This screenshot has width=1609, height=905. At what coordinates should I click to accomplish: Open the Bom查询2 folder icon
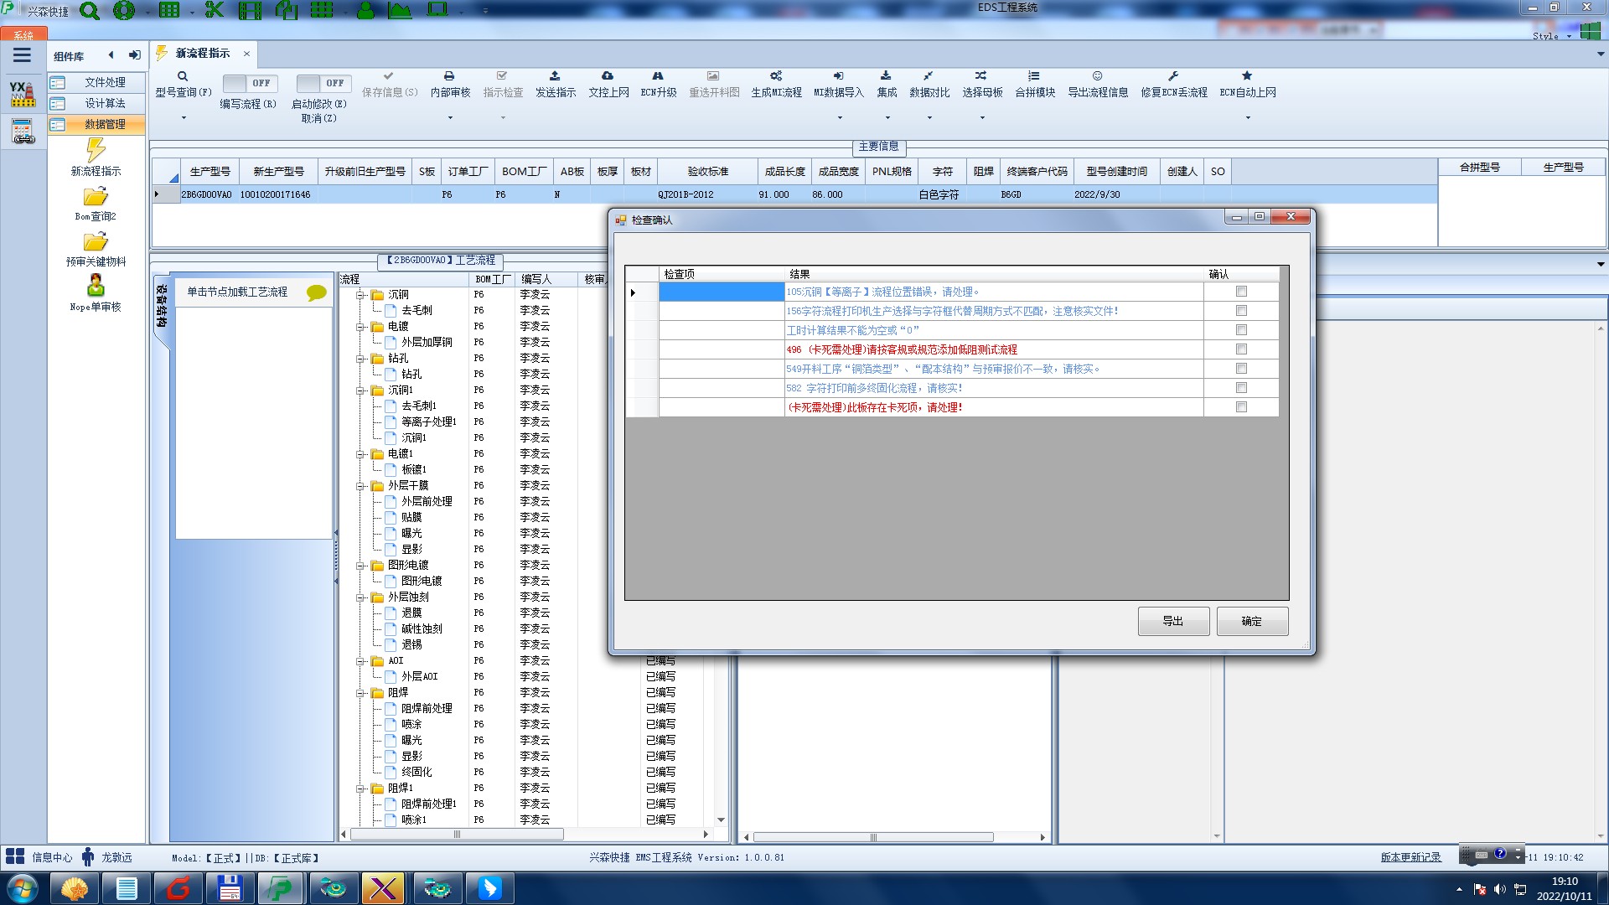pyautogui.click(x=96, y=197)
